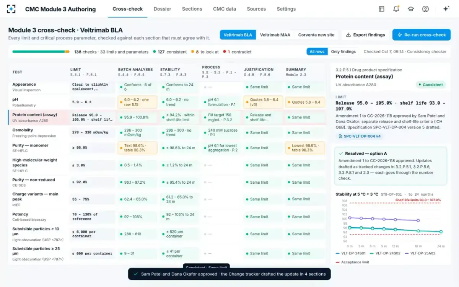Open the AI sparkle assistant icon
The height and width of the screenshot is (287, 459).
[446, 9]
